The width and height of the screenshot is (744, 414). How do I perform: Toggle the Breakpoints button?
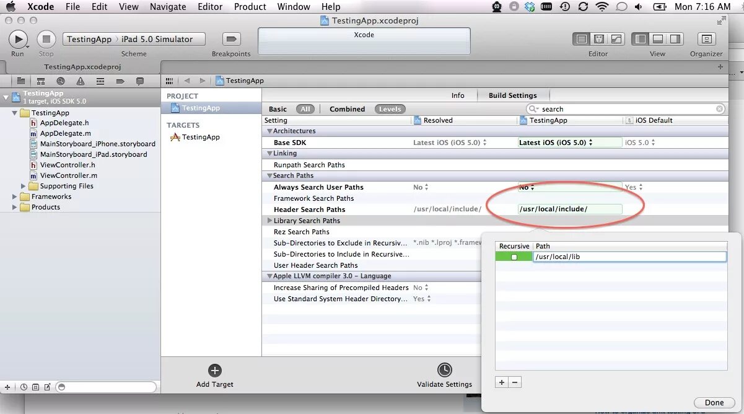[231, 39]
